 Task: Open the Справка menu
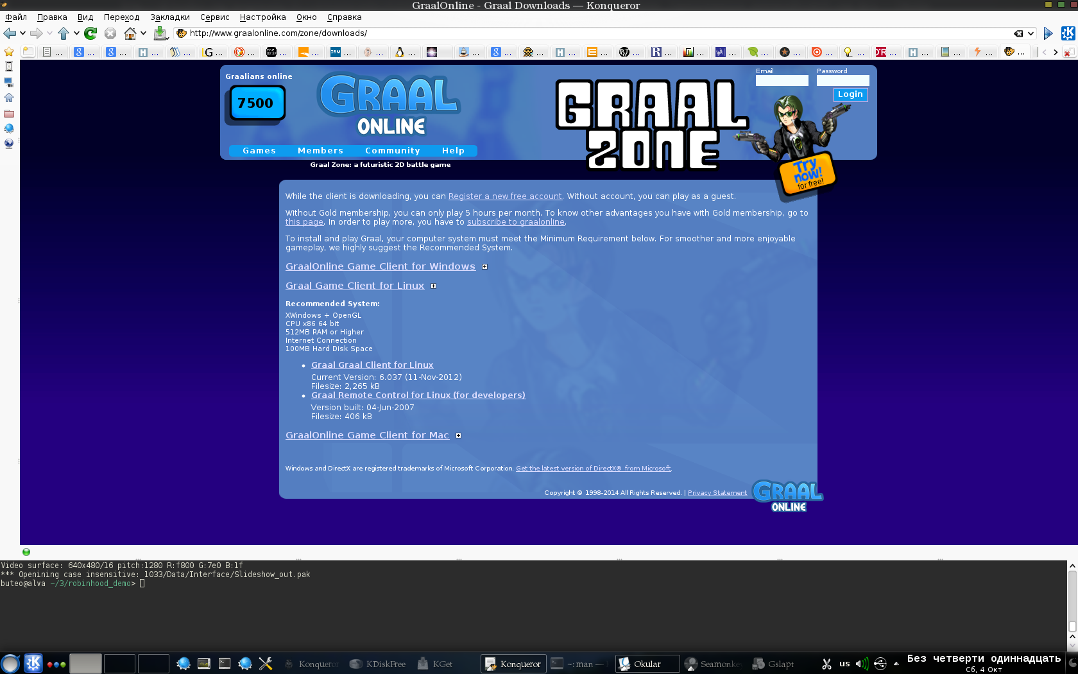344,17
